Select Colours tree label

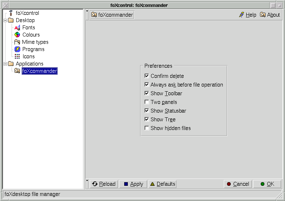(x=31, y=35)
